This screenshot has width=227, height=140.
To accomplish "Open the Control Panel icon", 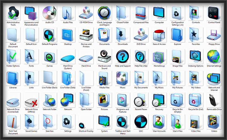I will (214, 13).
